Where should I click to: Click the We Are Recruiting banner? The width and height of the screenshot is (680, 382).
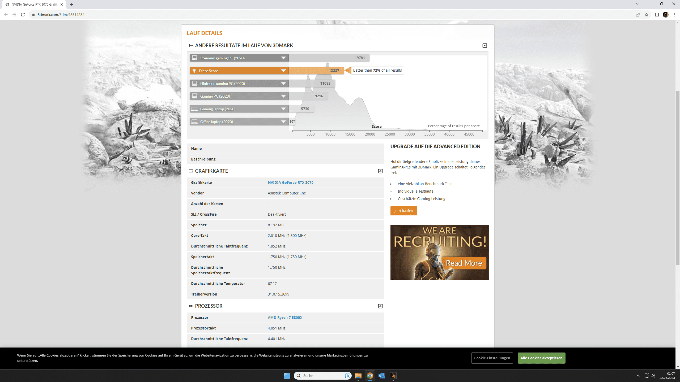point(439,252)
